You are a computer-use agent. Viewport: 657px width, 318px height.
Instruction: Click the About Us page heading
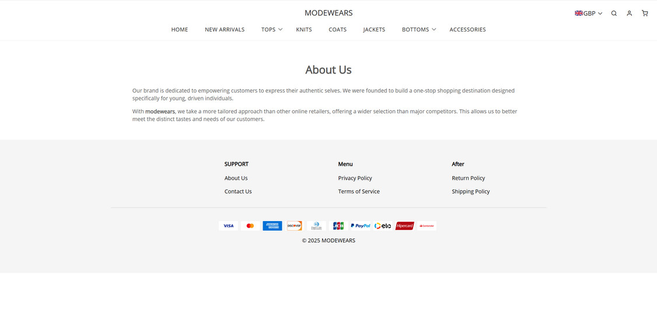[x=328, y=69]
